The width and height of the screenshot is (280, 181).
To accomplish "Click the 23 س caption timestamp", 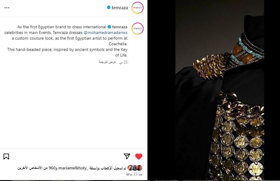I will point(123,62).
